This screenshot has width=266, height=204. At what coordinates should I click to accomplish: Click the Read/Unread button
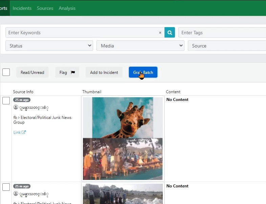pyautogui.click(x=32, y=73)
